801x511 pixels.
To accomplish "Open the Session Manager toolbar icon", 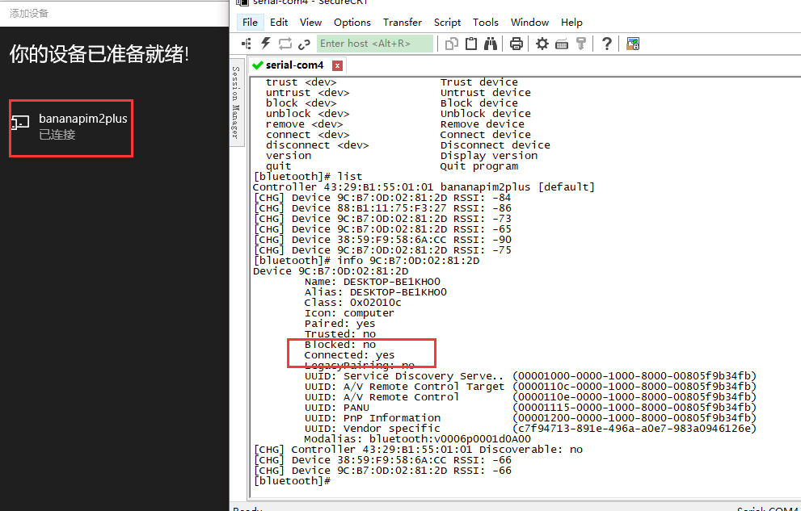I will pos(247,44).
